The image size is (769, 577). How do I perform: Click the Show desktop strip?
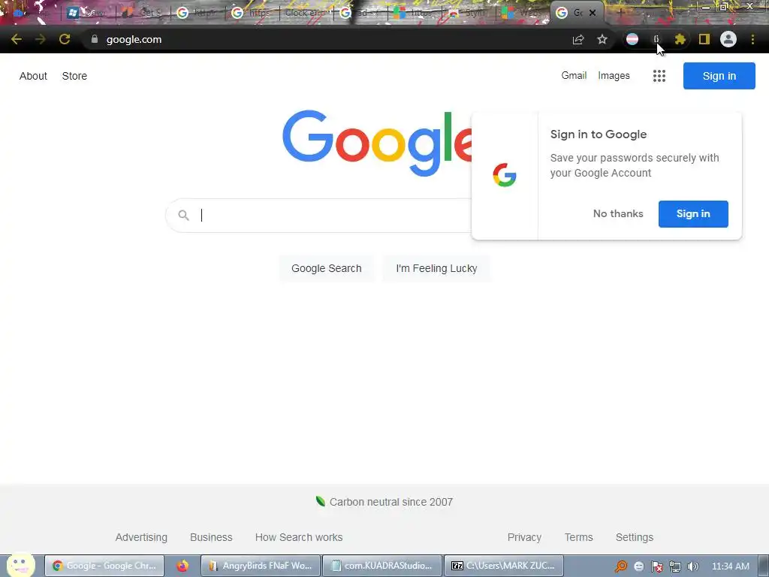[764, 566]
